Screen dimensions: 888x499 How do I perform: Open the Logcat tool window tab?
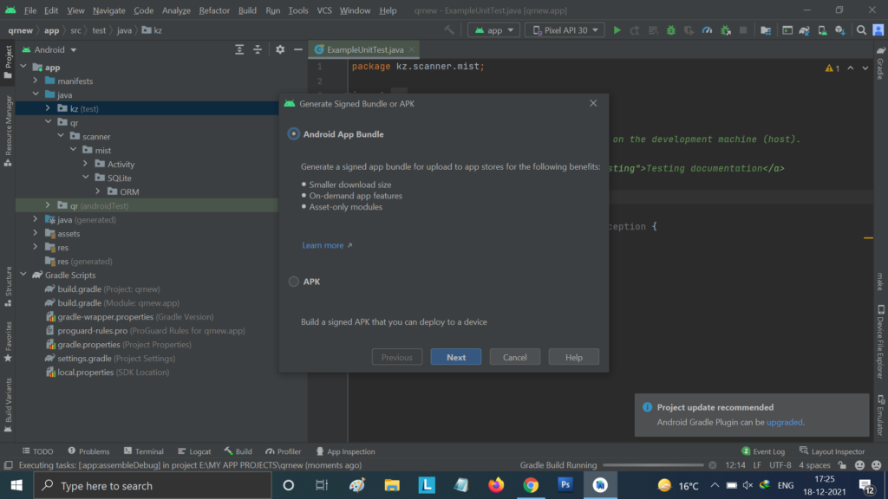(194, 451)
